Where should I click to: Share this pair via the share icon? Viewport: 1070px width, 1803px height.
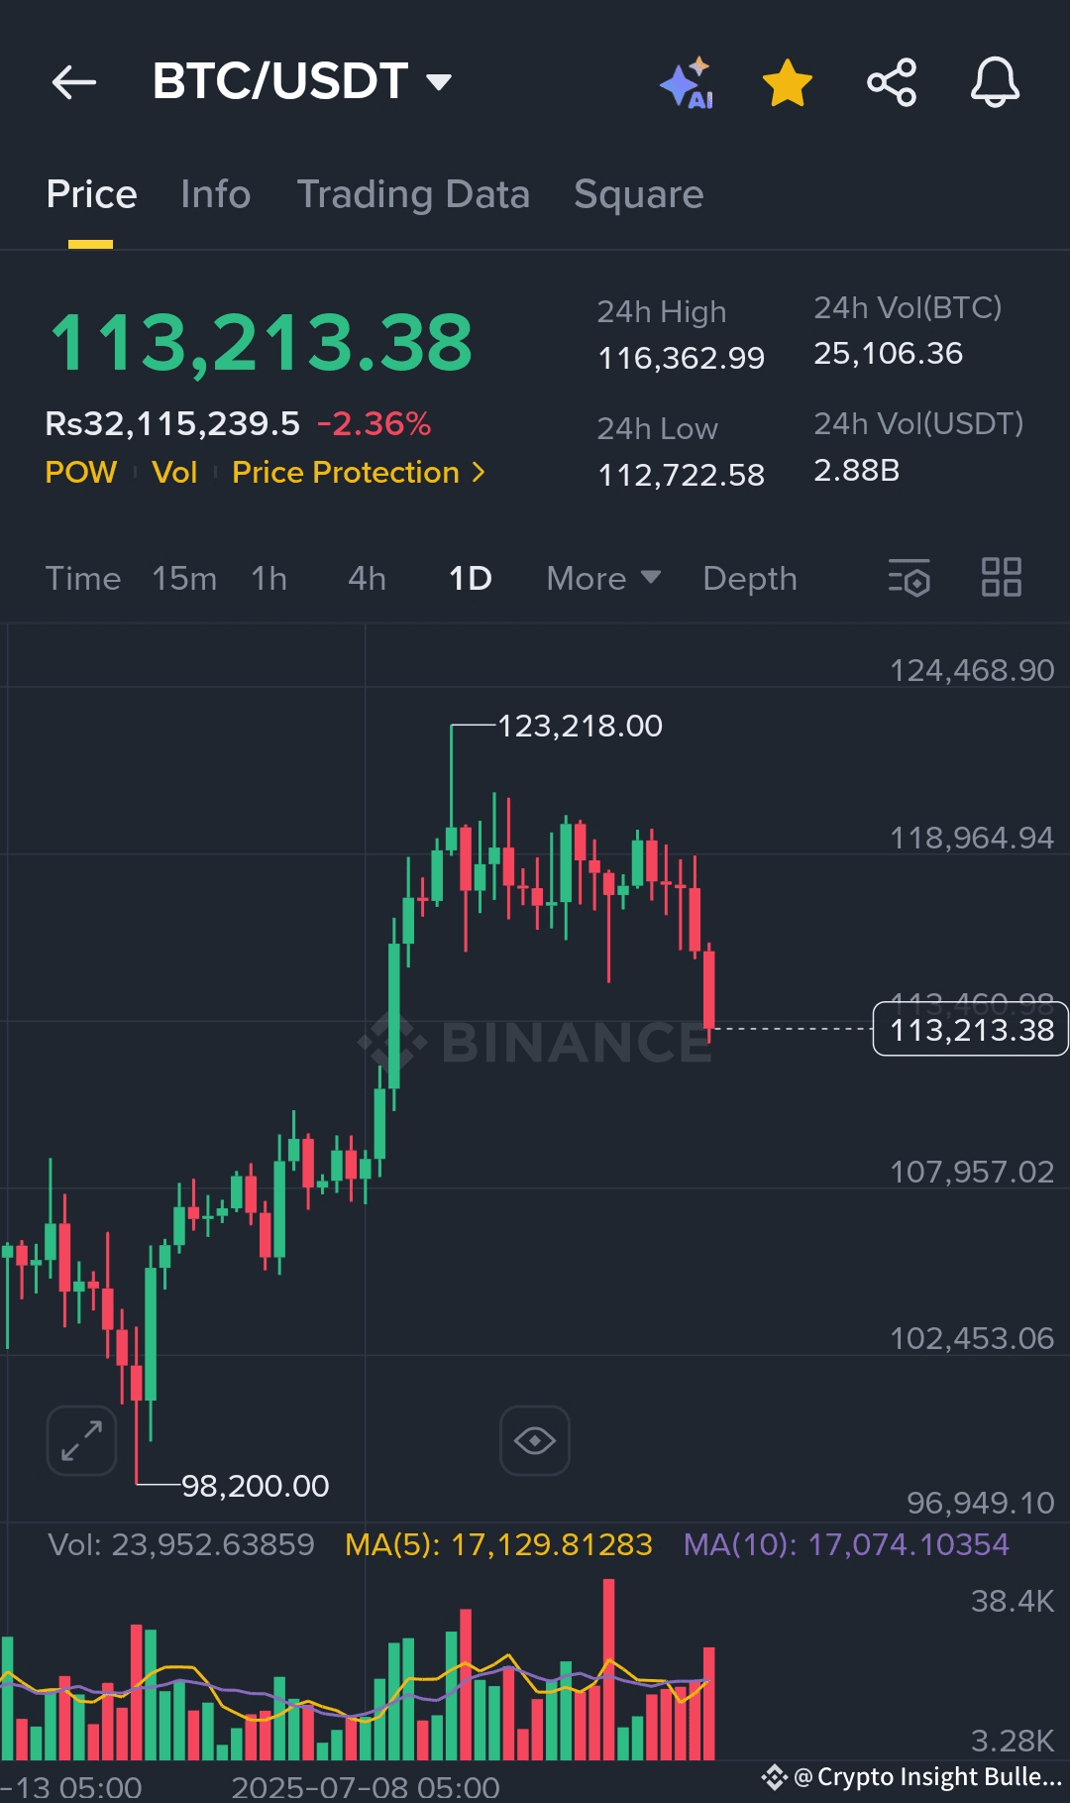tap(892, 82)
